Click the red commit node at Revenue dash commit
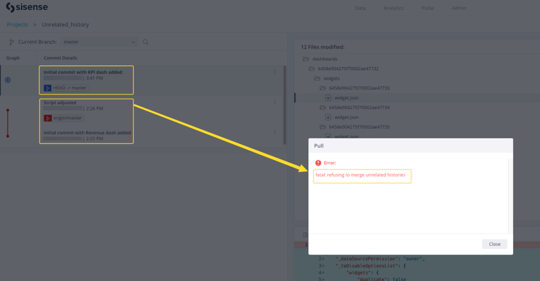540x281 pixels. [8, 136]
